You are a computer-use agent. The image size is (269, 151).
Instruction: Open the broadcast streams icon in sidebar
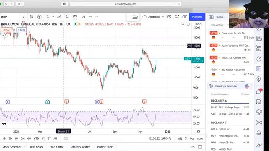[x=259, y=122]
